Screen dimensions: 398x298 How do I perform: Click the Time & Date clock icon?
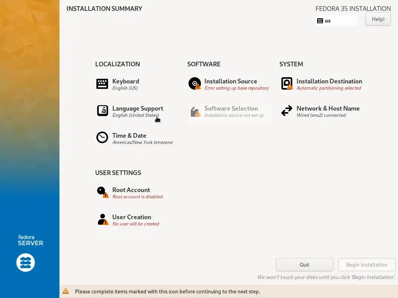[x=102, y=138]
